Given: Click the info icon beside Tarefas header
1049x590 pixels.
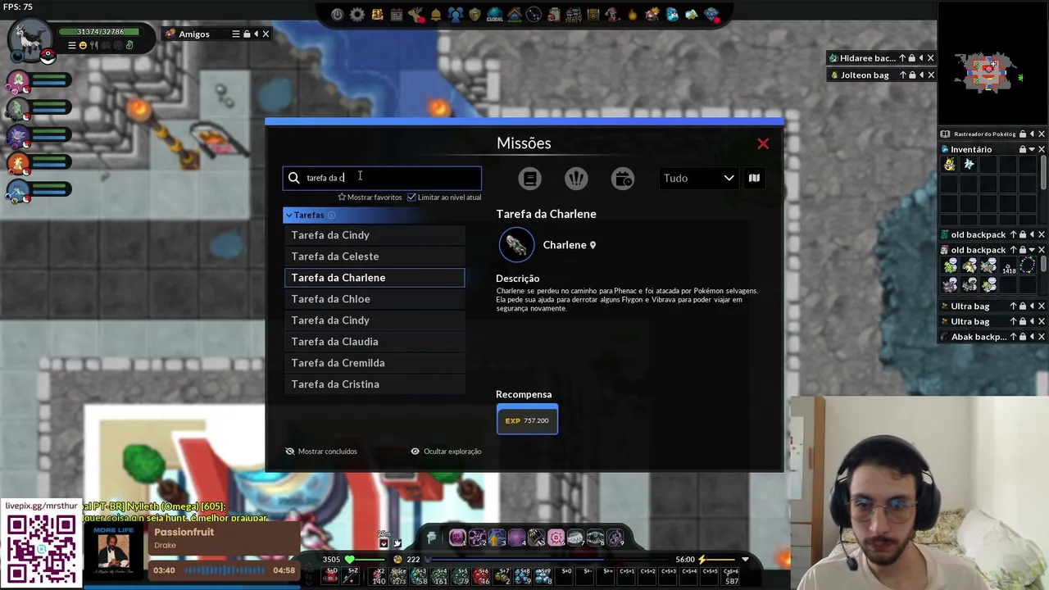Looking at the screenshot, I should click(331, 215).
